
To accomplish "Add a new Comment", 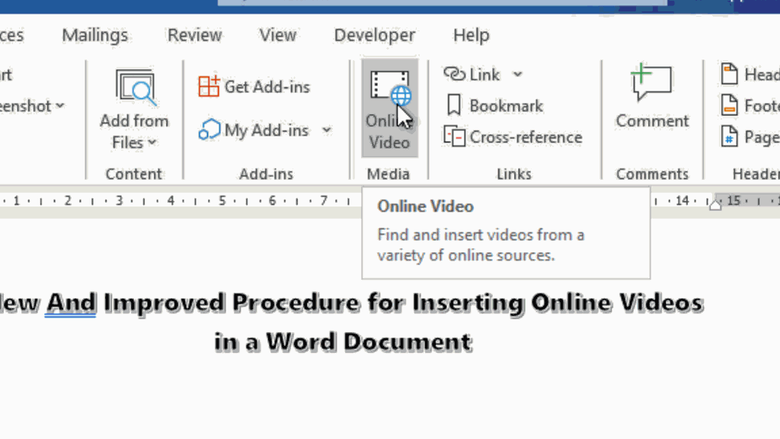I will (x=652, y=97).
